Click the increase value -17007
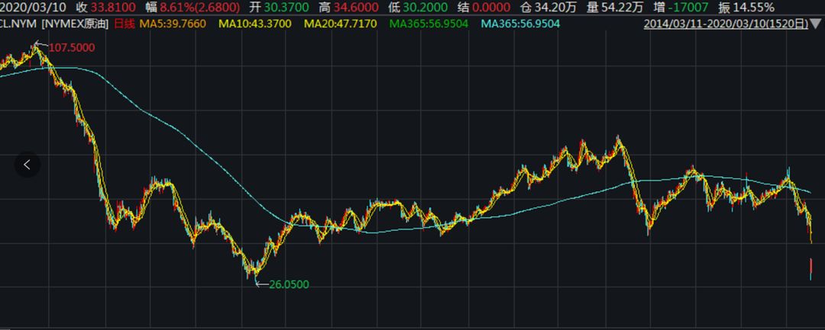This screenshot has width=825, height=330. pyautogui.click(x=689, y=8)
